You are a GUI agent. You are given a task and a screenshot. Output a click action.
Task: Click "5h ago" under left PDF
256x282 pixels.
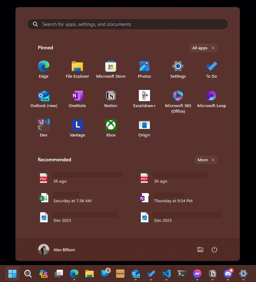tap(60, 181)
